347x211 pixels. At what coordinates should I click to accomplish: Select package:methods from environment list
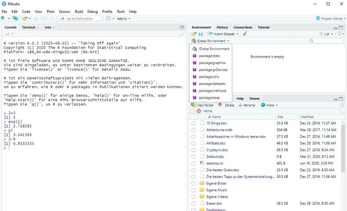coord(211,91)
